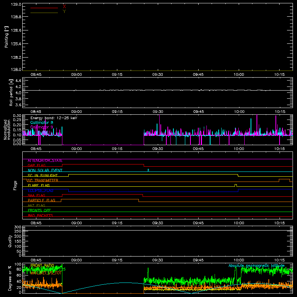Viewport: 297px width, 297px height.
Task: Click 09:00 label under the Pointing plot
Action: pos(76,75)
